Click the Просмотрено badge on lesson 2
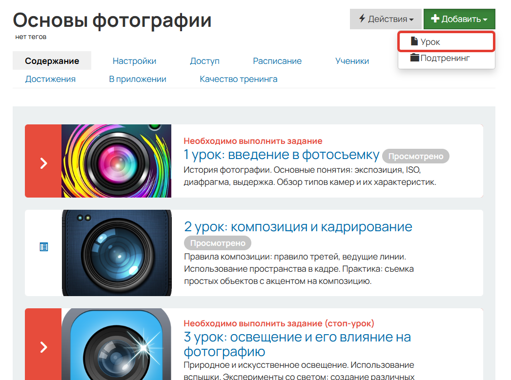 (x=218, y=243)
